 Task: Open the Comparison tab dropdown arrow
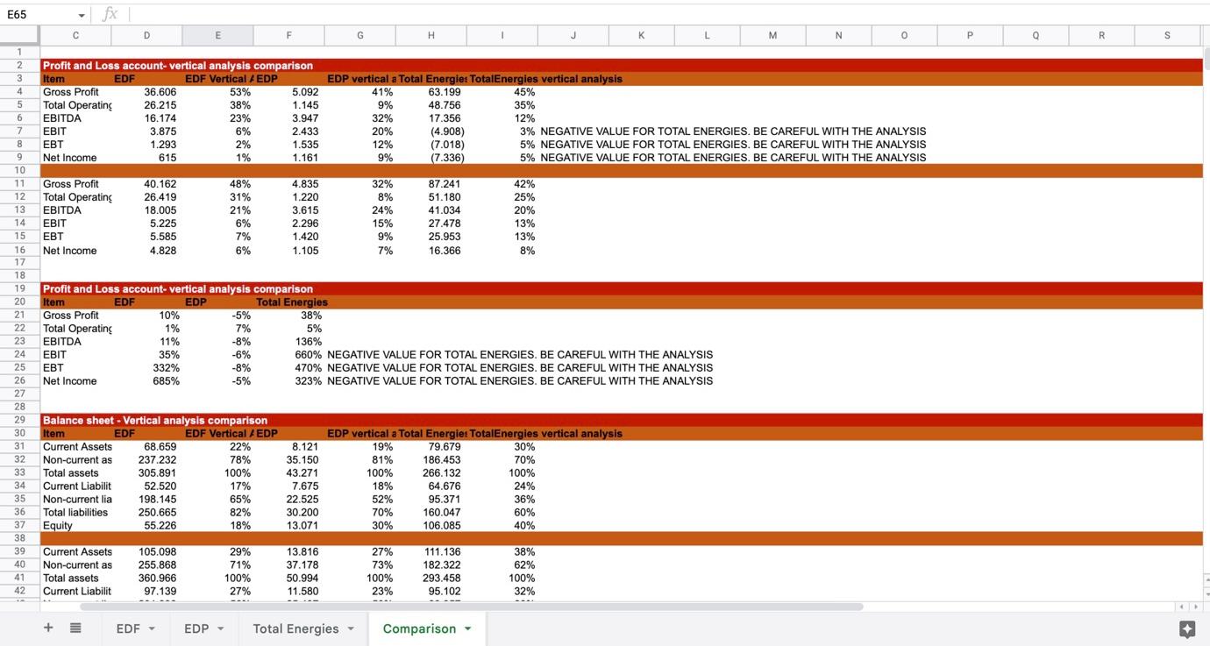pos(468,628)
